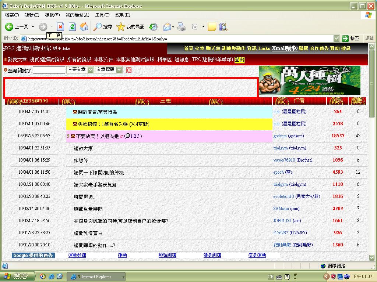Click 短訊息 link
377x282 pixels.
pyautogui.click(x=182, y=59)
